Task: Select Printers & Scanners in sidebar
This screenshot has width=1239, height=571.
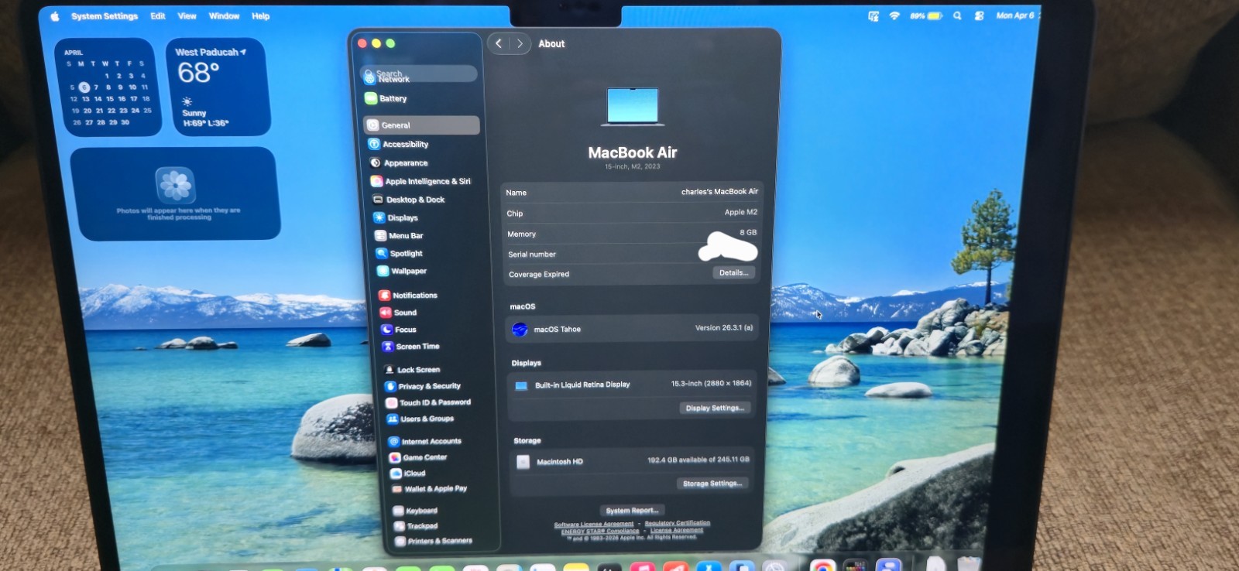Action: click(433, 541)
